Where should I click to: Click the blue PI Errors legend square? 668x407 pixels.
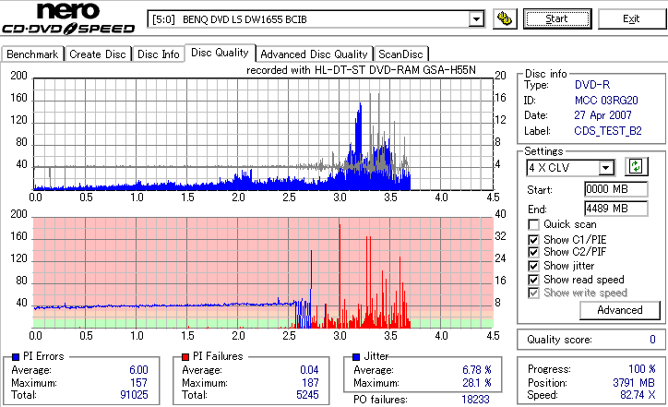click(16, 357)
